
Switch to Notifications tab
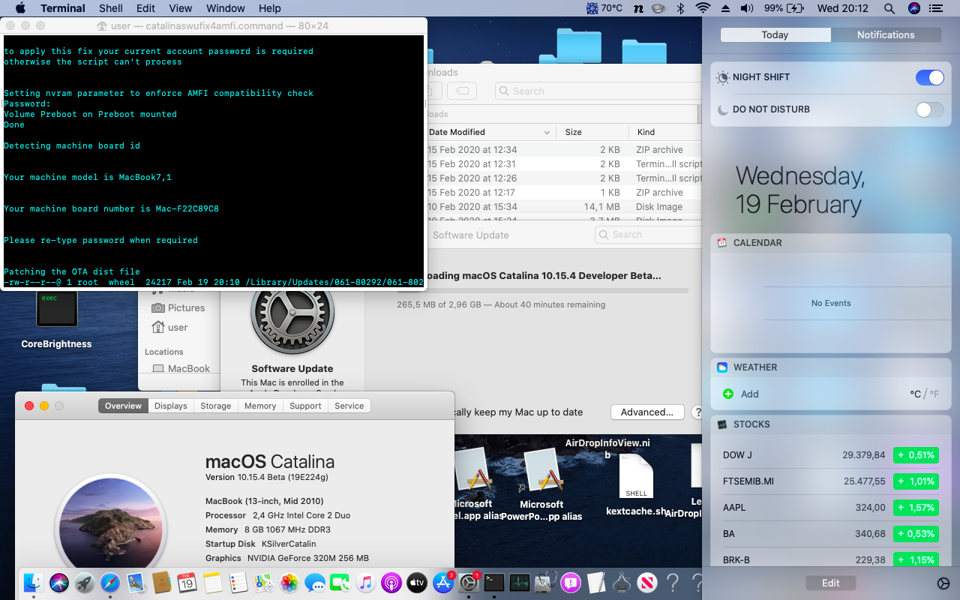click(886, 34)
